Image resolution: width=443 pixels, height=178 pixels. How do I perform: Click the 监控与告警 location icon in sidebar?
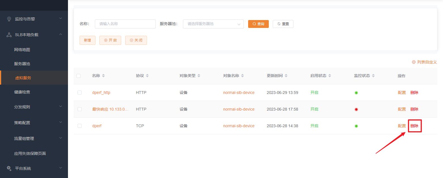(9, 19)
